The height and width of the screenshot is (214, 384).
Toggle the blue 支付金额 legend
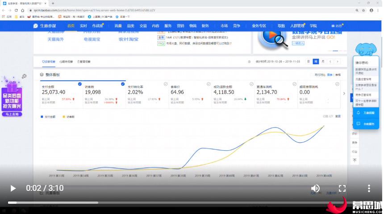click(48, 117)
